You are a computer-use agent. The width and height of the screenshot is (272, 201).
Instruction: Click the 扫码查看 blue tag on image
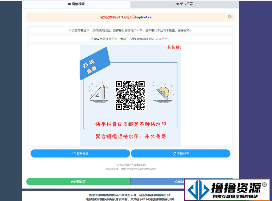(x=95, y=64)
